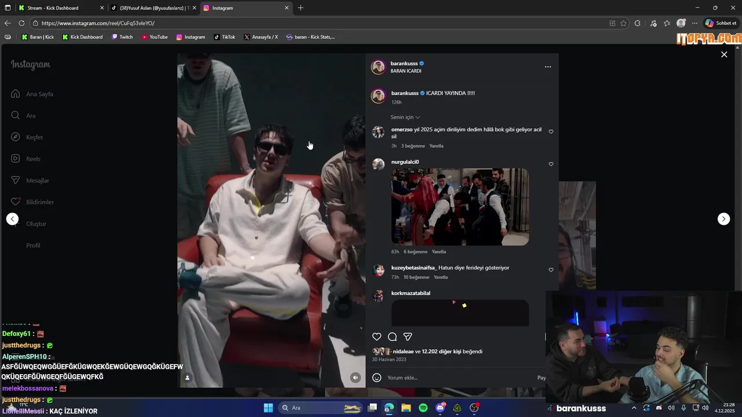The image size is (742, 417).
Task: Click the address bar URL
Action: (x=98, y=23)
